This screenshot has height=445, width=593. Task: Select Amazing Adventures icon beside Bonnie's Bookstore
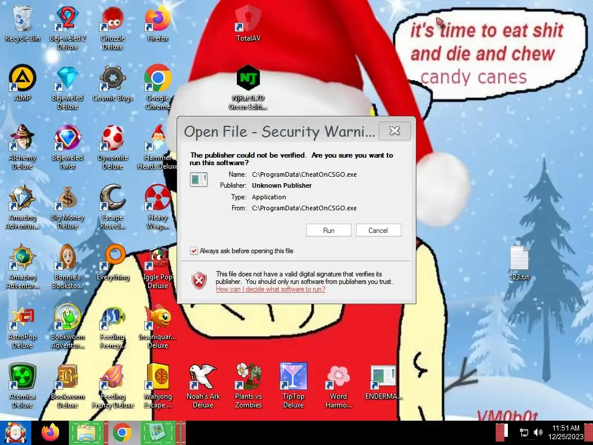[x=23, y=267]
